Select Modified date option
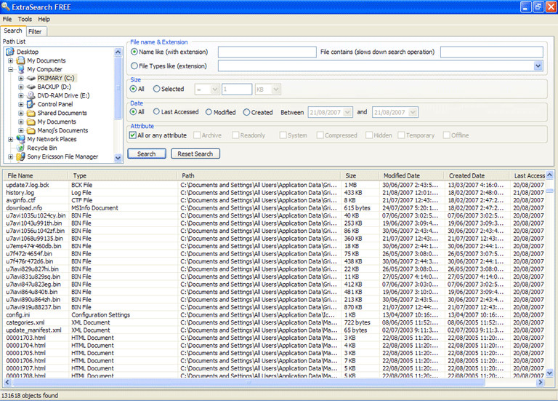Viewport: 558px width, 401px height. [209, 112]
